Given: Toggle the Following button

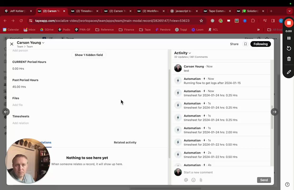Looking at the screenshot, I should (260, 44).
